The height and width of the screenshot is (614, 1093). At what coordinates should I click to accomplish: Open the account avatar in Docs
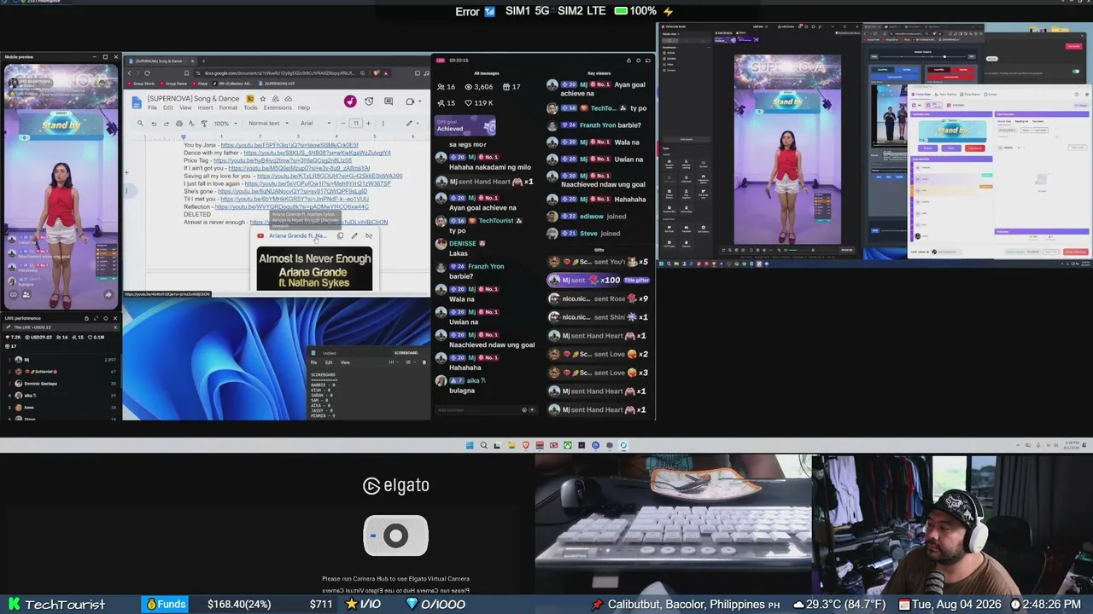(350, 101)
